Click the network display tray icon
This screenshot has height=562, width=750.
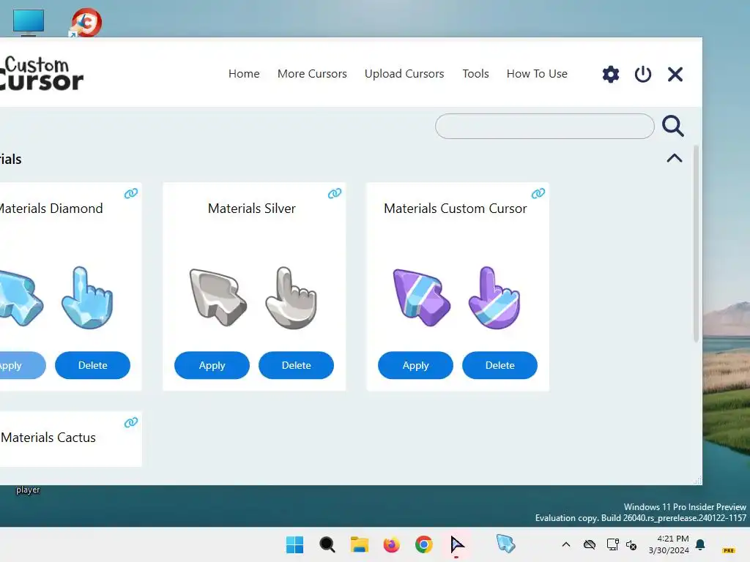[612, 544]
